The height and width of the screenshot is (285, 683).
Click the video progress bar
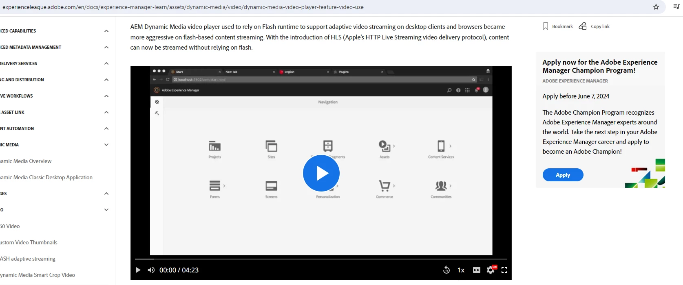click(321, 259)
